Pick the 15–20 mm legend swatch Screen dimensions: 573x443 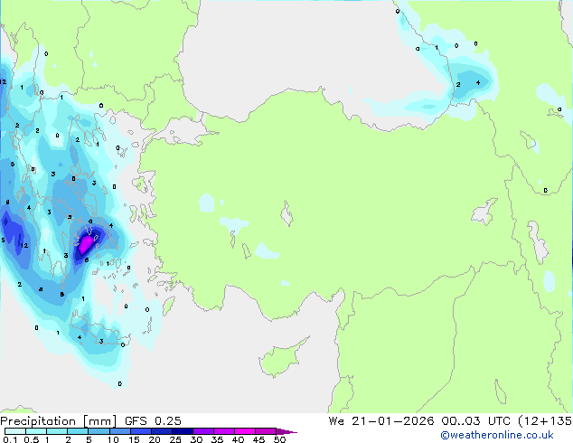(140, 431)
